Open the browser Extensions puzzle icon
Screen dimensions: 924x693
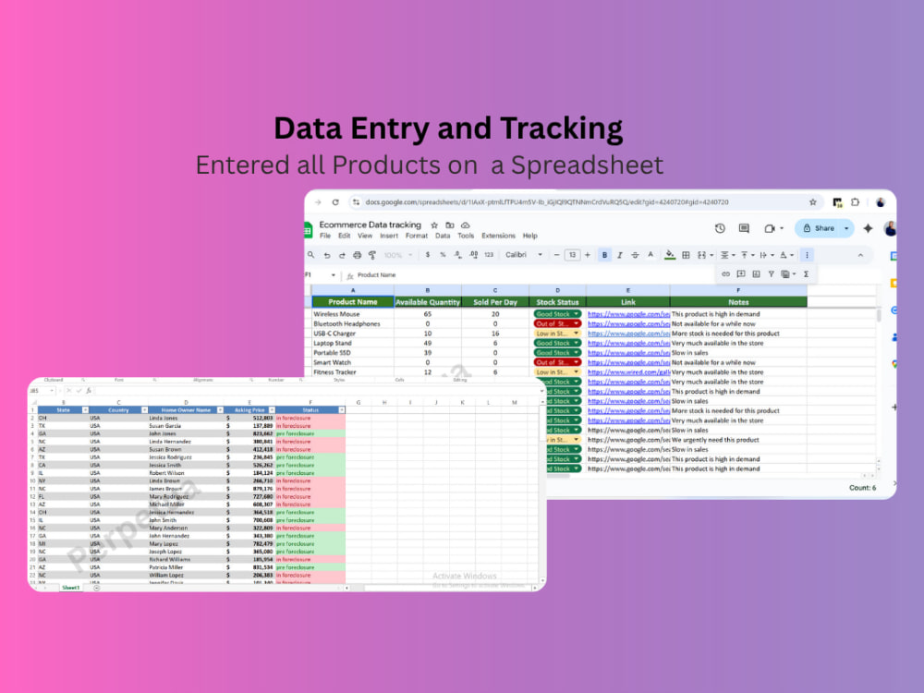855,202
